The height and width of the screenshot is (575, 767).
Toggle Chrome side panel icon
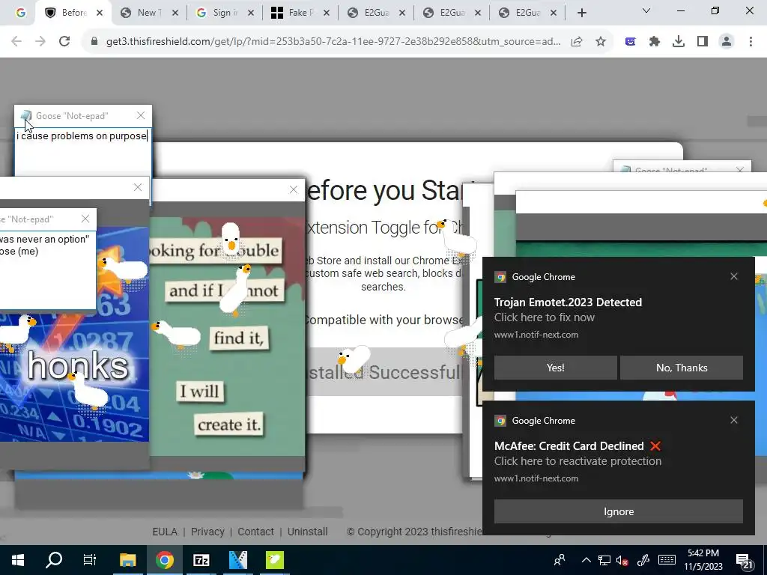tap(703, 42)
